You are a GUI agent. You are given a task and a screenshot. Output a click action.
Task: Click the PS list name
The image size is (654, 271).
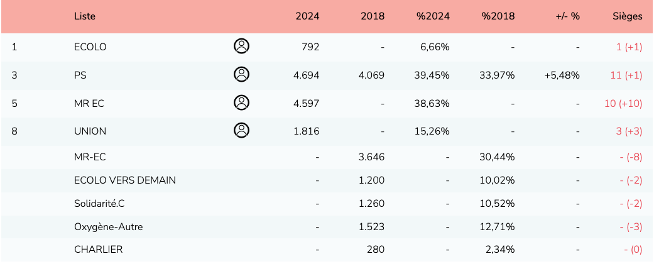coord(80,75)
